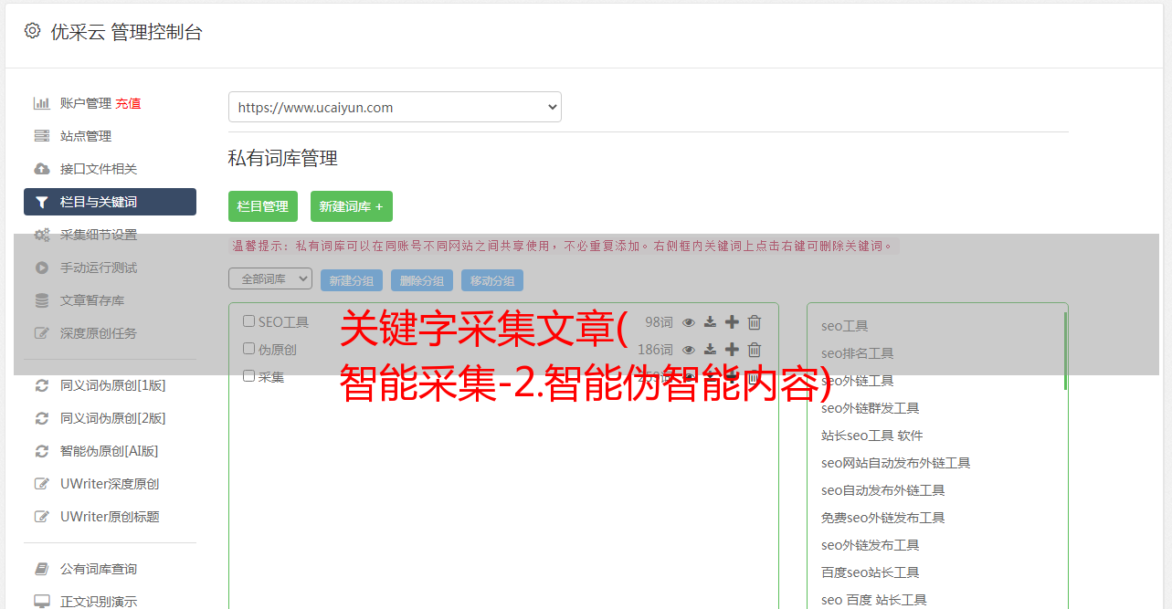Check the 伪原创 checkbox
The height and width of the screenshot is (609, 1172).
point(248,349)
